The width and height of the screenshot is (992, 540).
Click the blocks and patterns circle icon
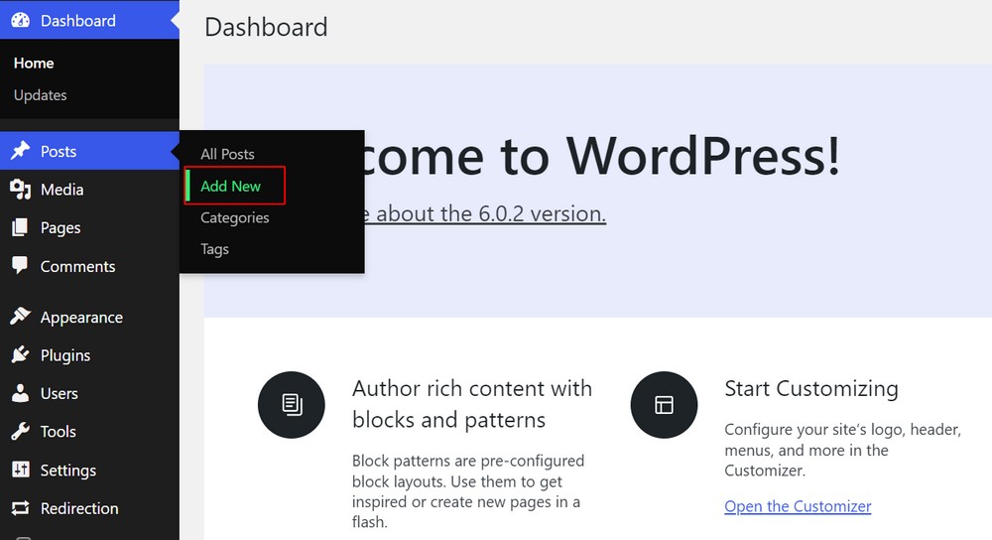[x=292, y=404]
